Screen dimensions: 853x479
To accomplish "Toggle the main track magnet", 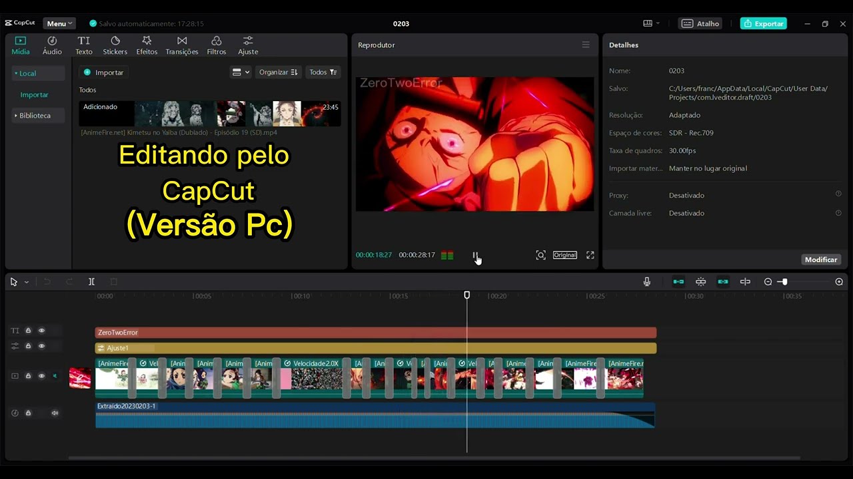I will [678, 281].
